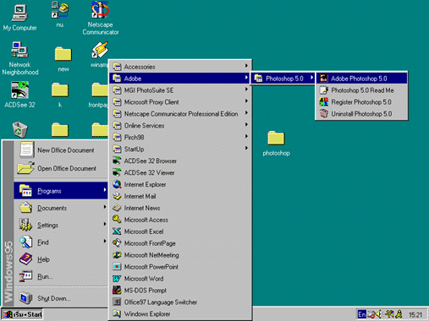Open Internet Mail
The height and width of the screenshot is (321, 429).
coord(180,196)
